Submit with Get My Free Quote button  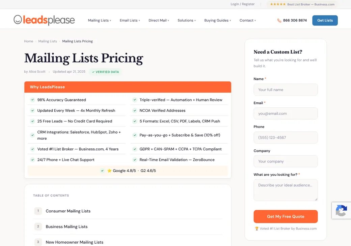point(286,216)
